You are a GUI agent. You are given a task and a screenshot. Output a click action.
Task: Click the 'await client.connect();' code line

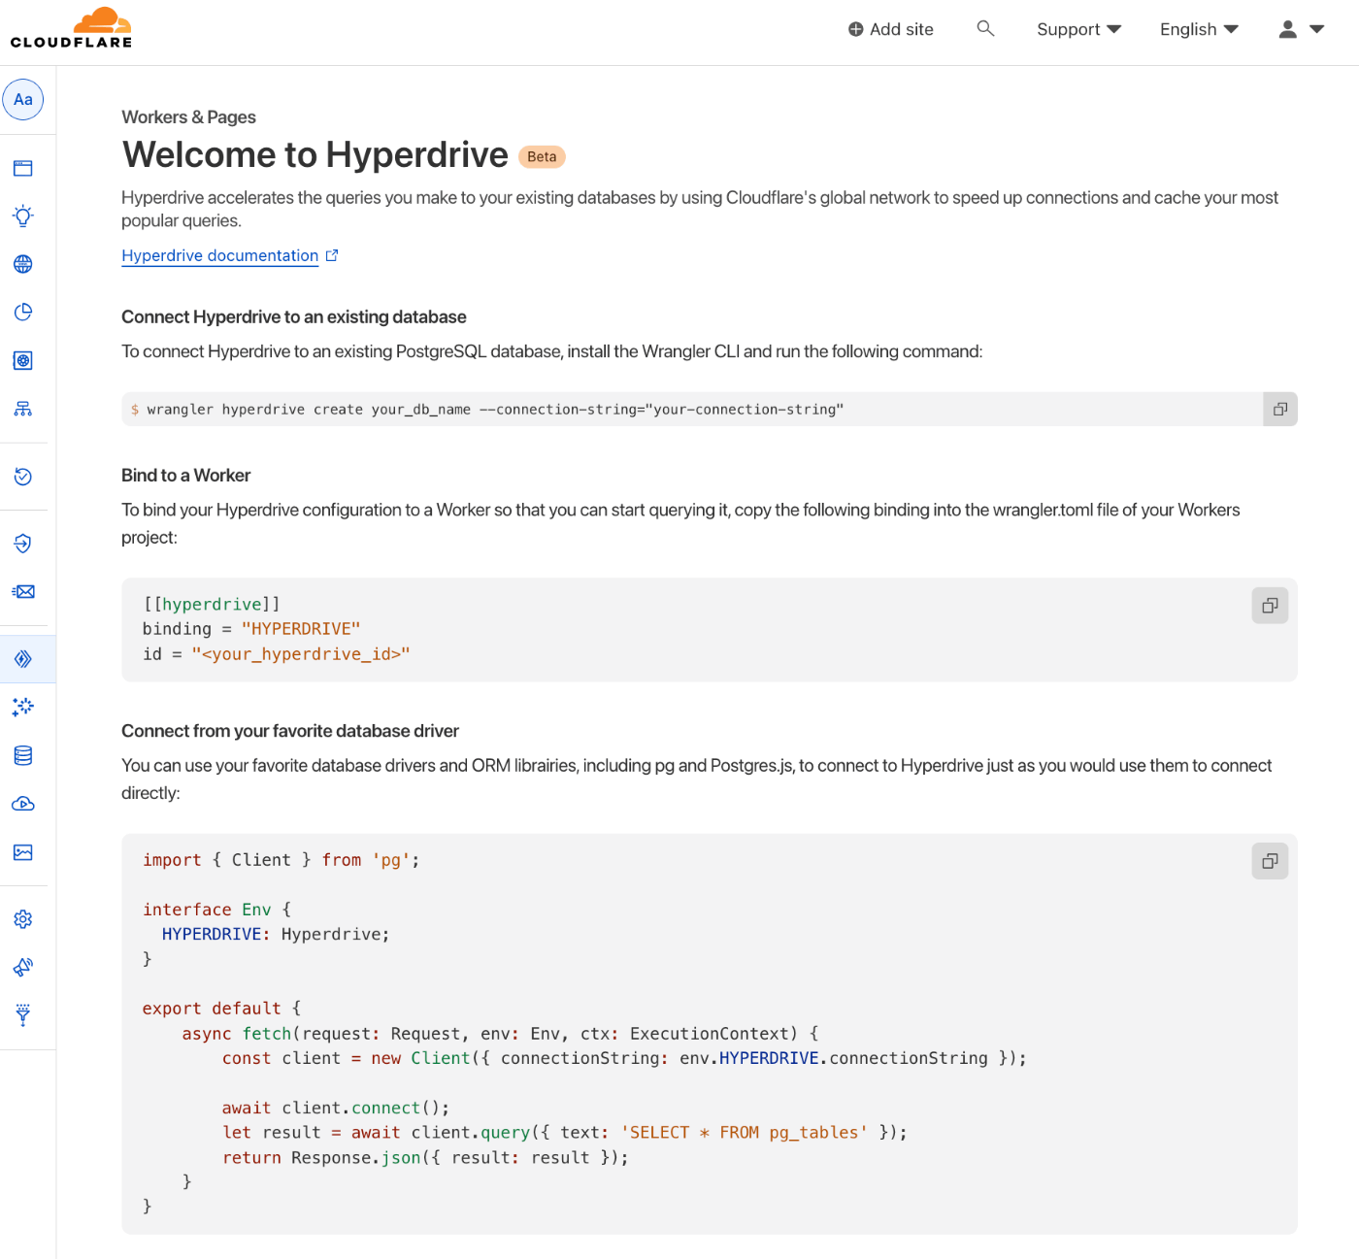coord(335,1108)
